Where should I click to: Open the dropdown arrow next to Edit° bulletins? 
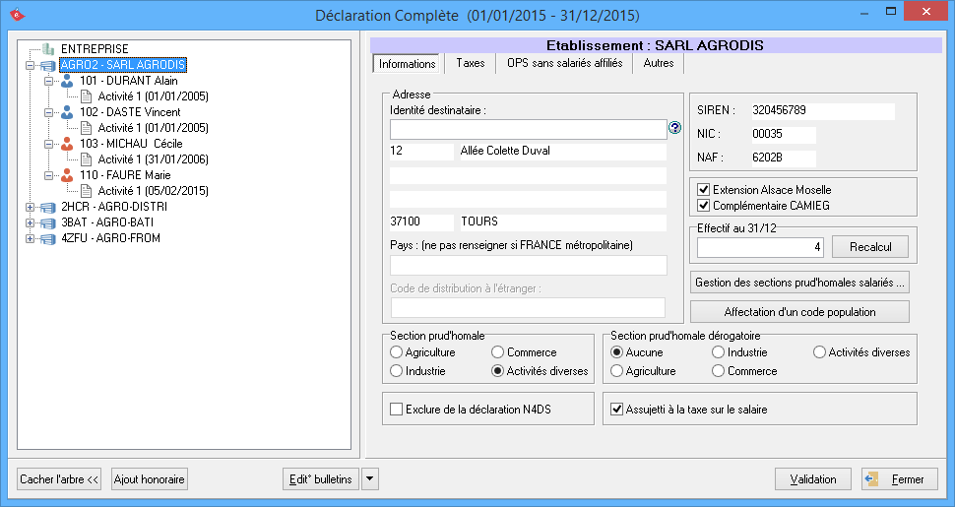tap(369, 479)
